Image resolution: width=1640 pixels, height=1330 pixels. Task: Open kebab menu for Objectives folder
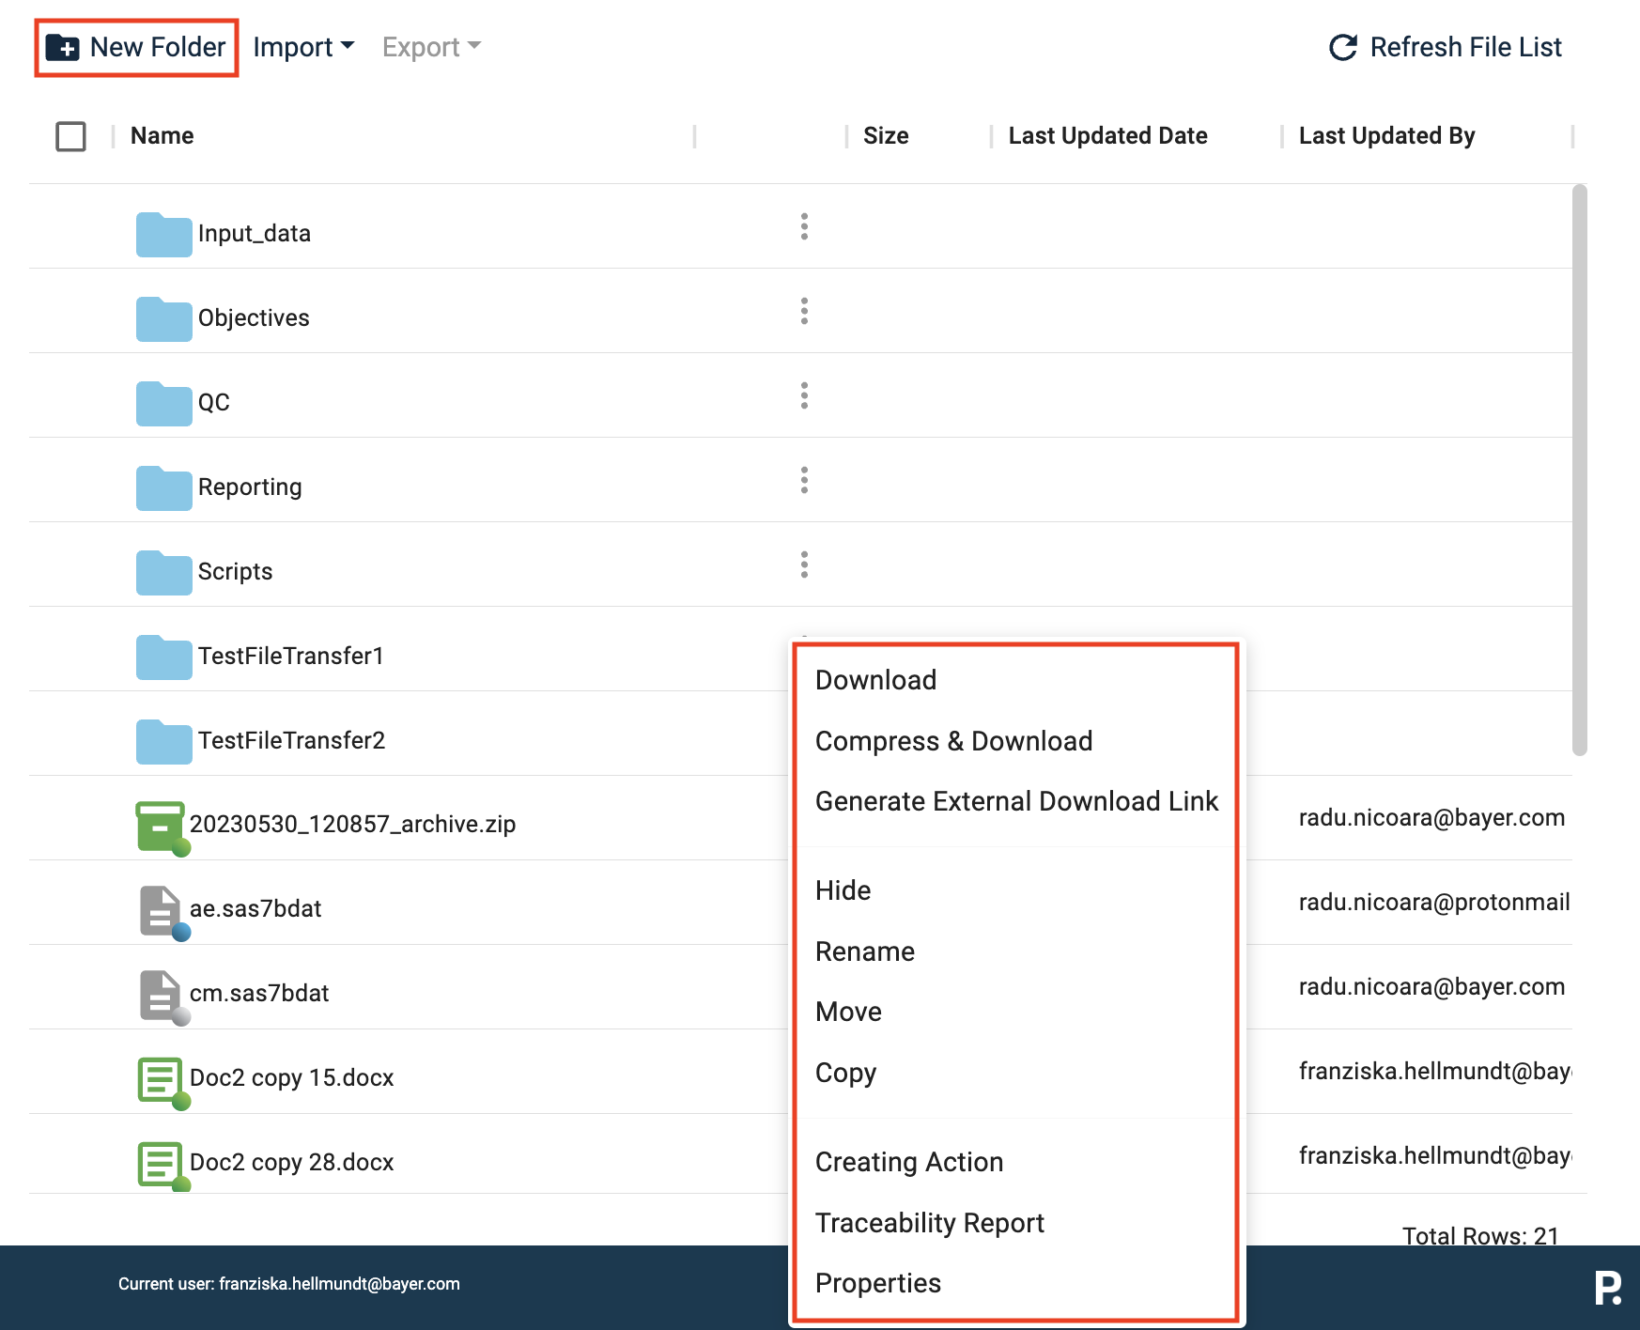click(x=804, y=311)
